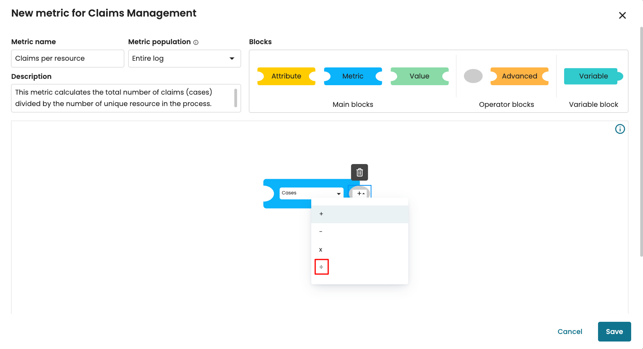Viewport: 643px width, 349px height.
Task: Select the blue Metric block
Action: tap(353, 76)
